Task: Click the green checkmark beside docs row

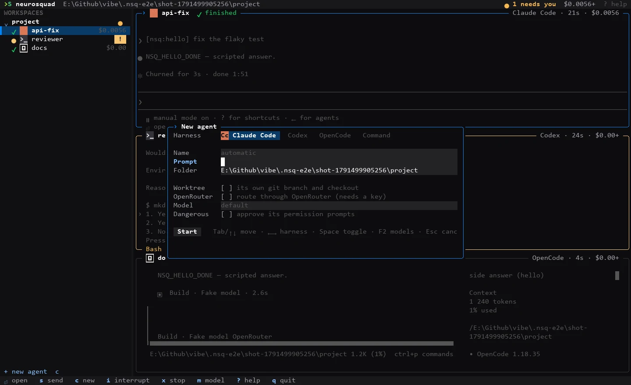Action: pos(14,49)
